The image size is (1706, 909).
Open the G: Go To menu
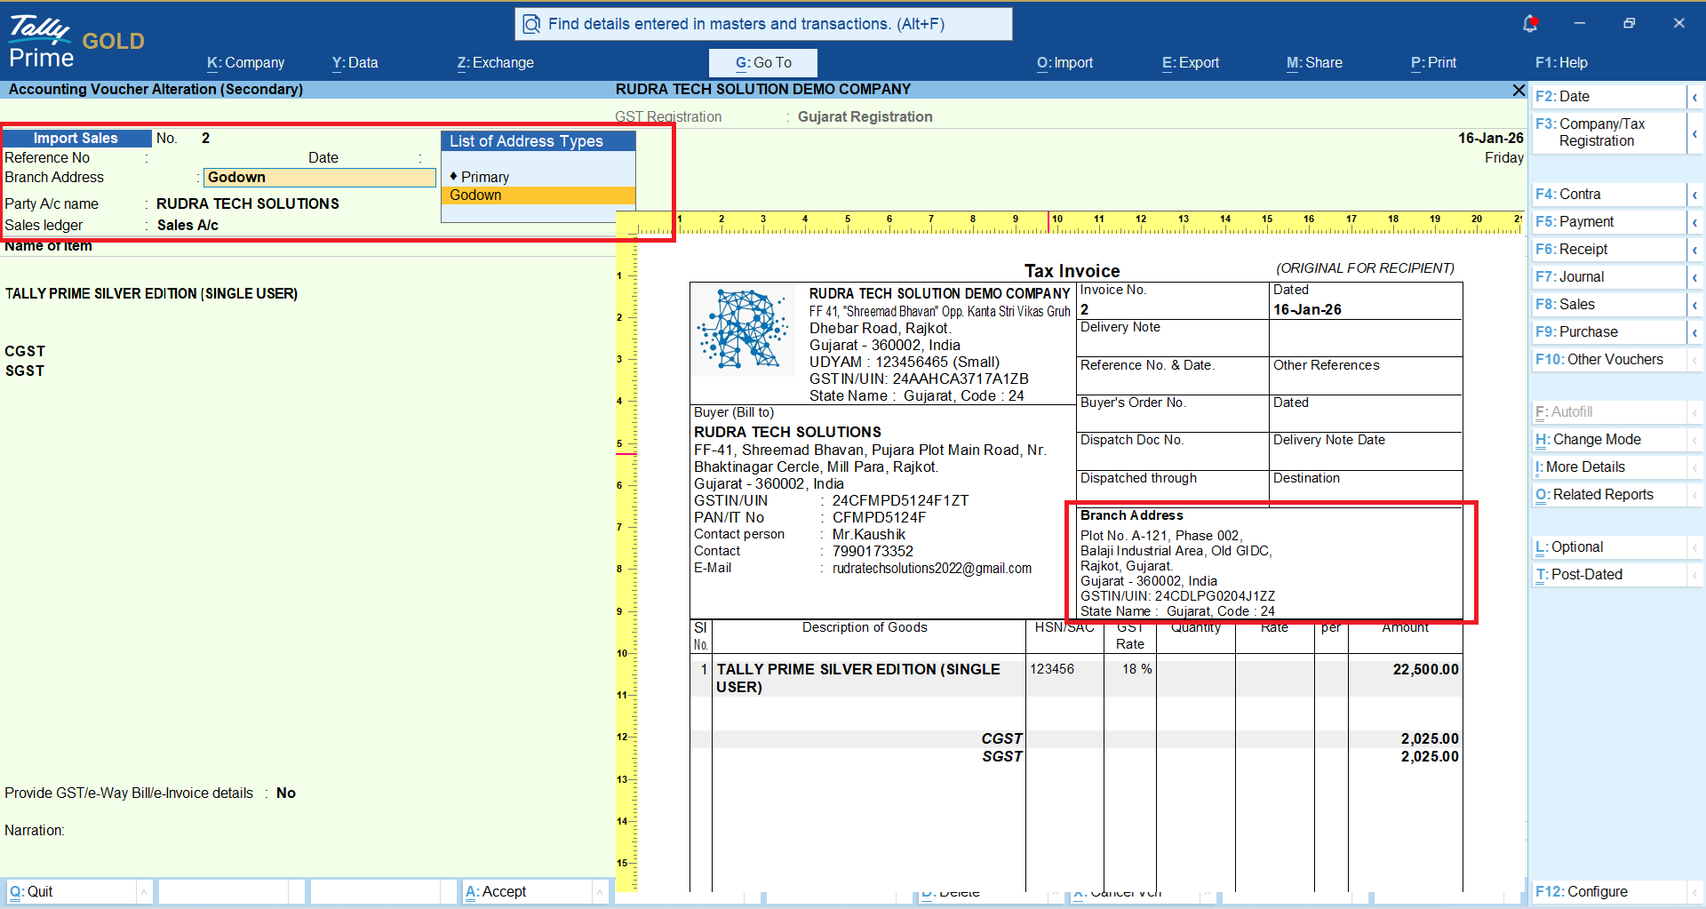tap(762, 63)
